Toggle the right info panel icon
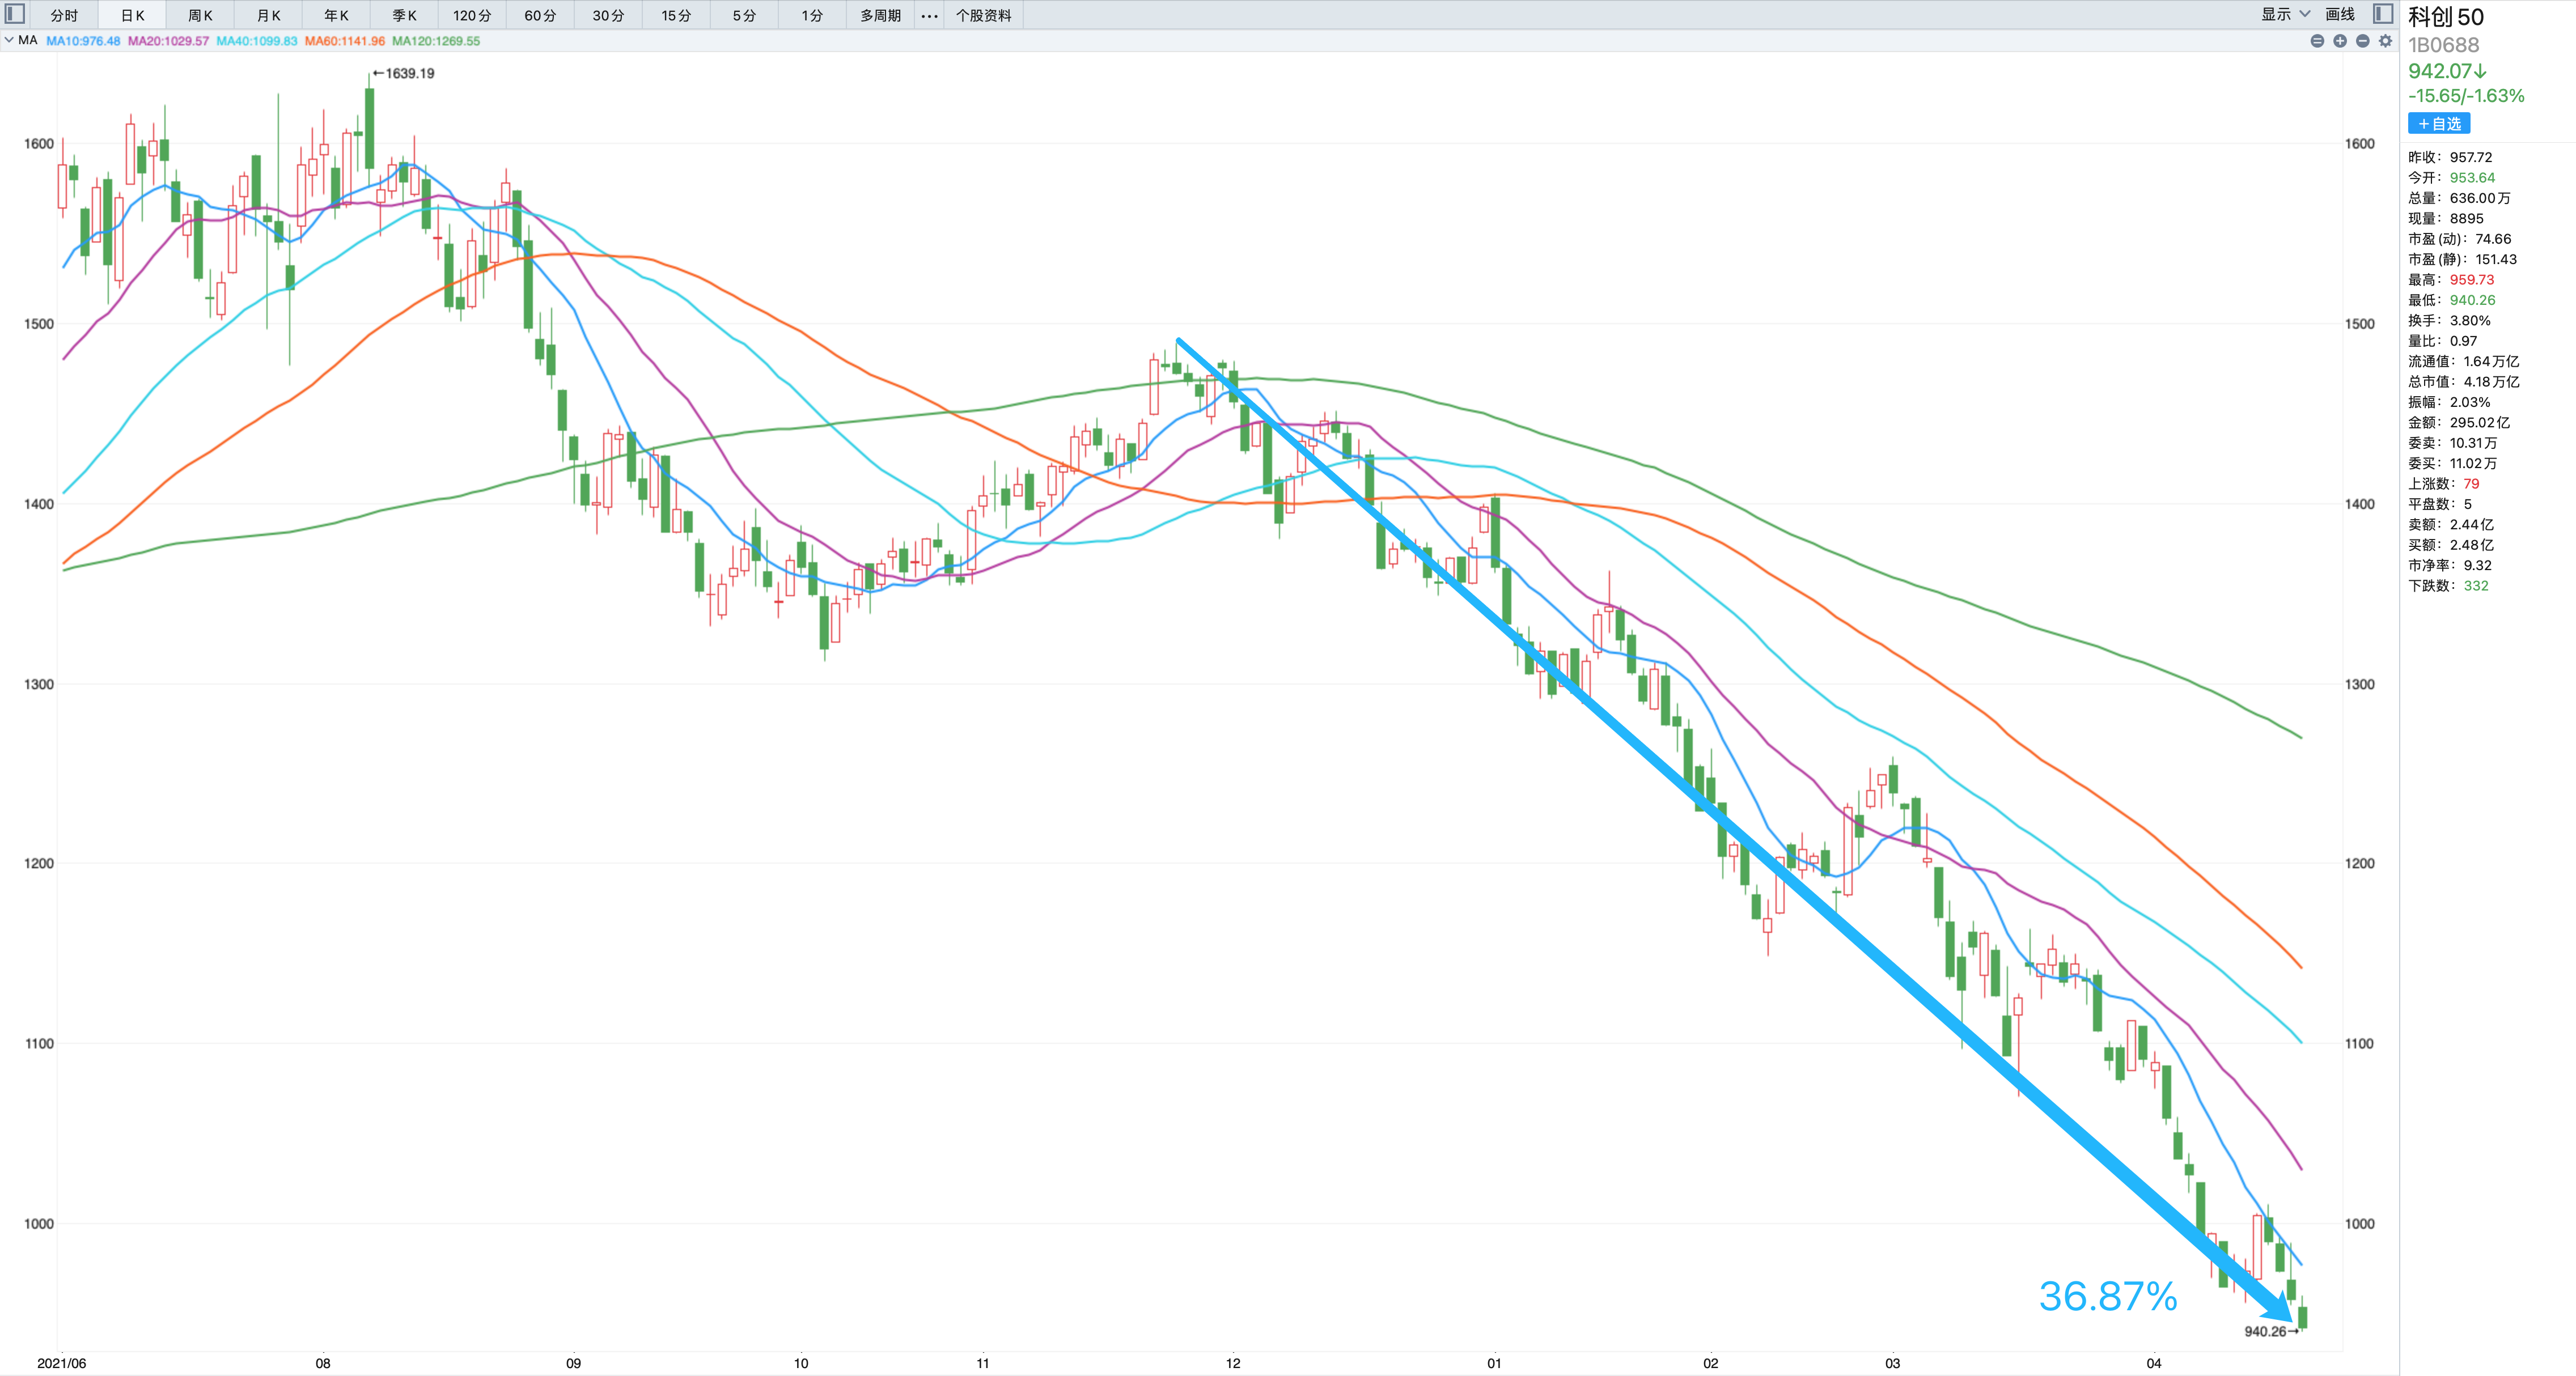Screen dimensions: 2576x1376 2383,14
